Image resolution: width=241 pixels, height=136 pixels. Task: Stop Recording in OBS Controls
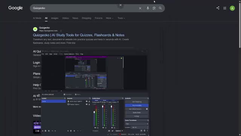137,105
